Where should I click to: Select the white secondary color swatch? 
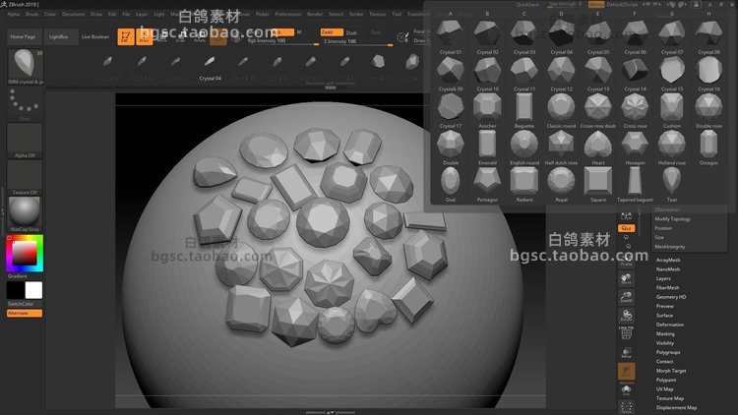33,290
